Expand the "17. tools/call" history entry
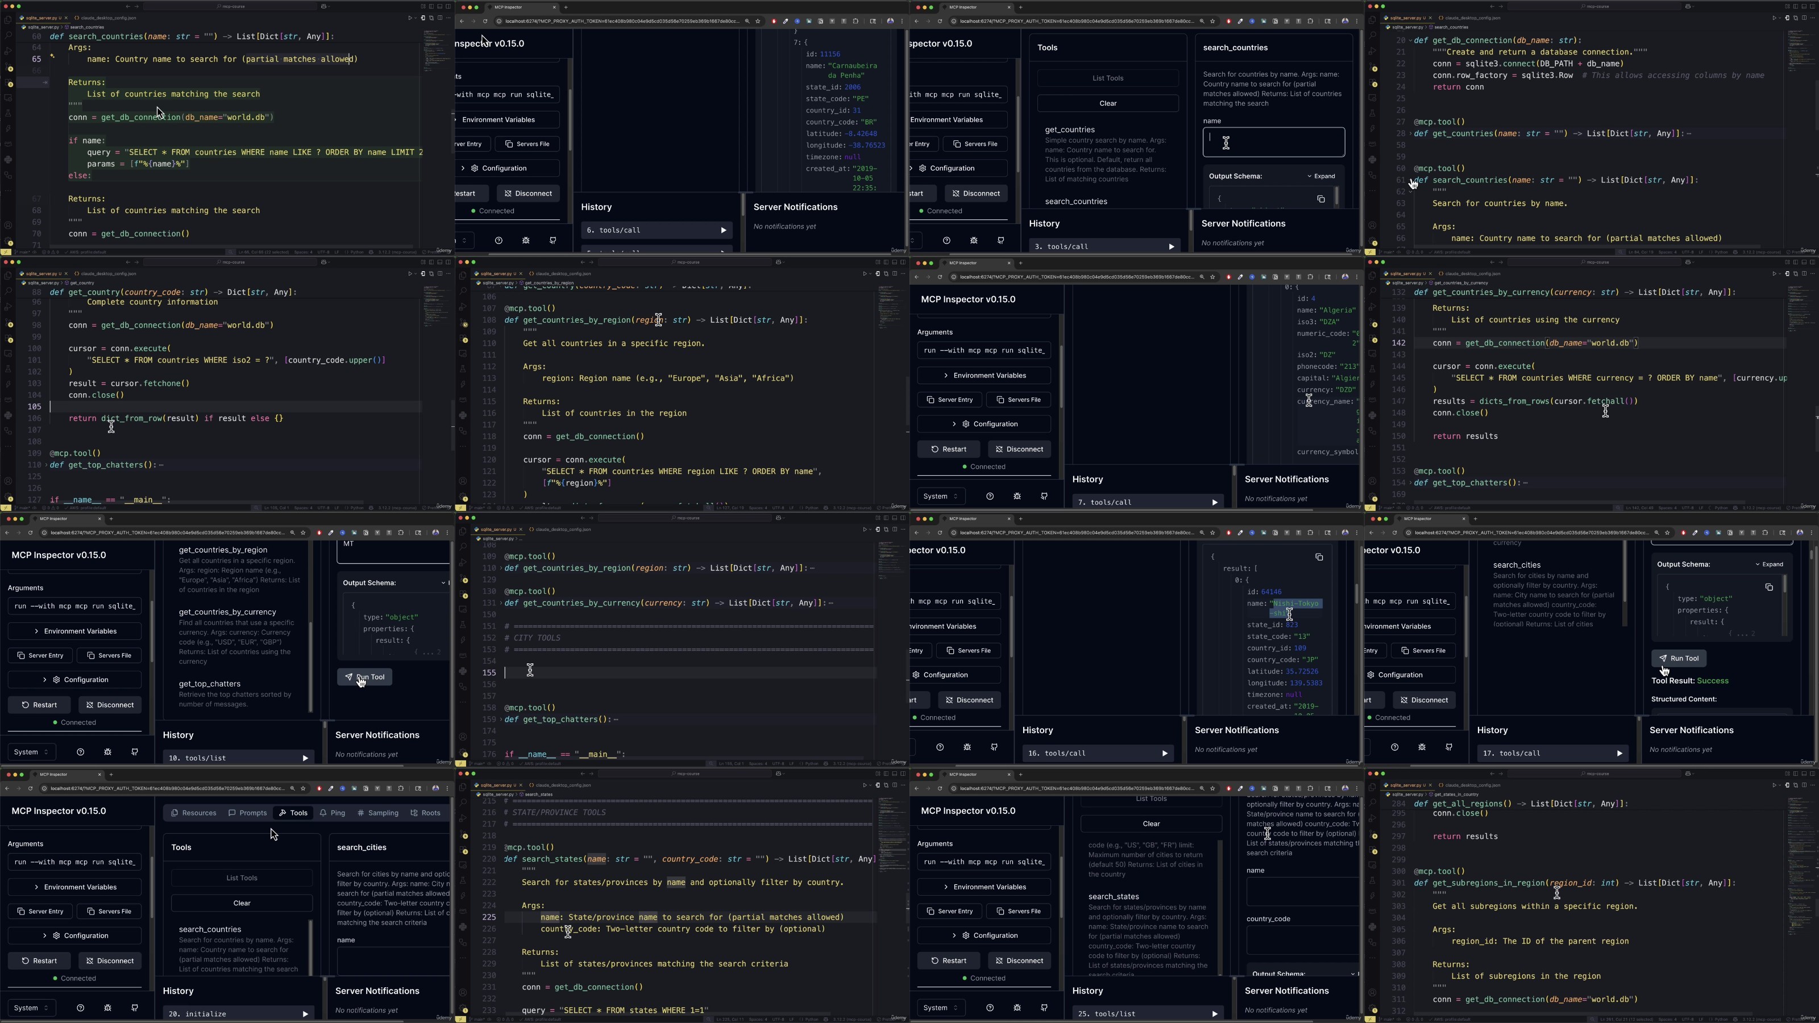The width and height of the screenshot is (1819, 1023). tap(1552, 753)
